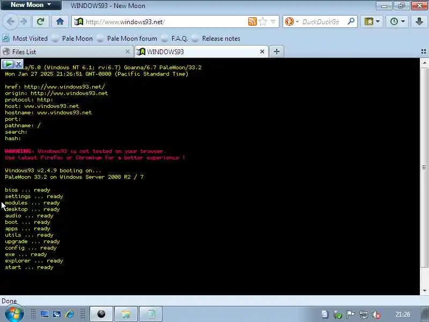Reload the current page
Image resolution: width=429 pixels, height=322 pixels.
tap(41, 21)
